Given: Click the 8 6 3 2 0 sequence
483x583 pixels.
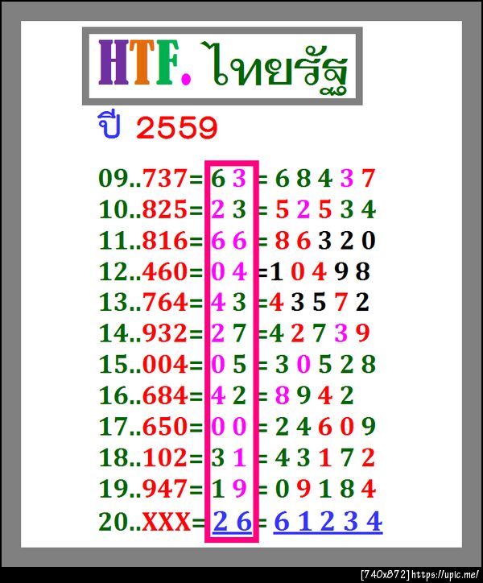Looking at the screenshot, I should (x=325, y=241).
